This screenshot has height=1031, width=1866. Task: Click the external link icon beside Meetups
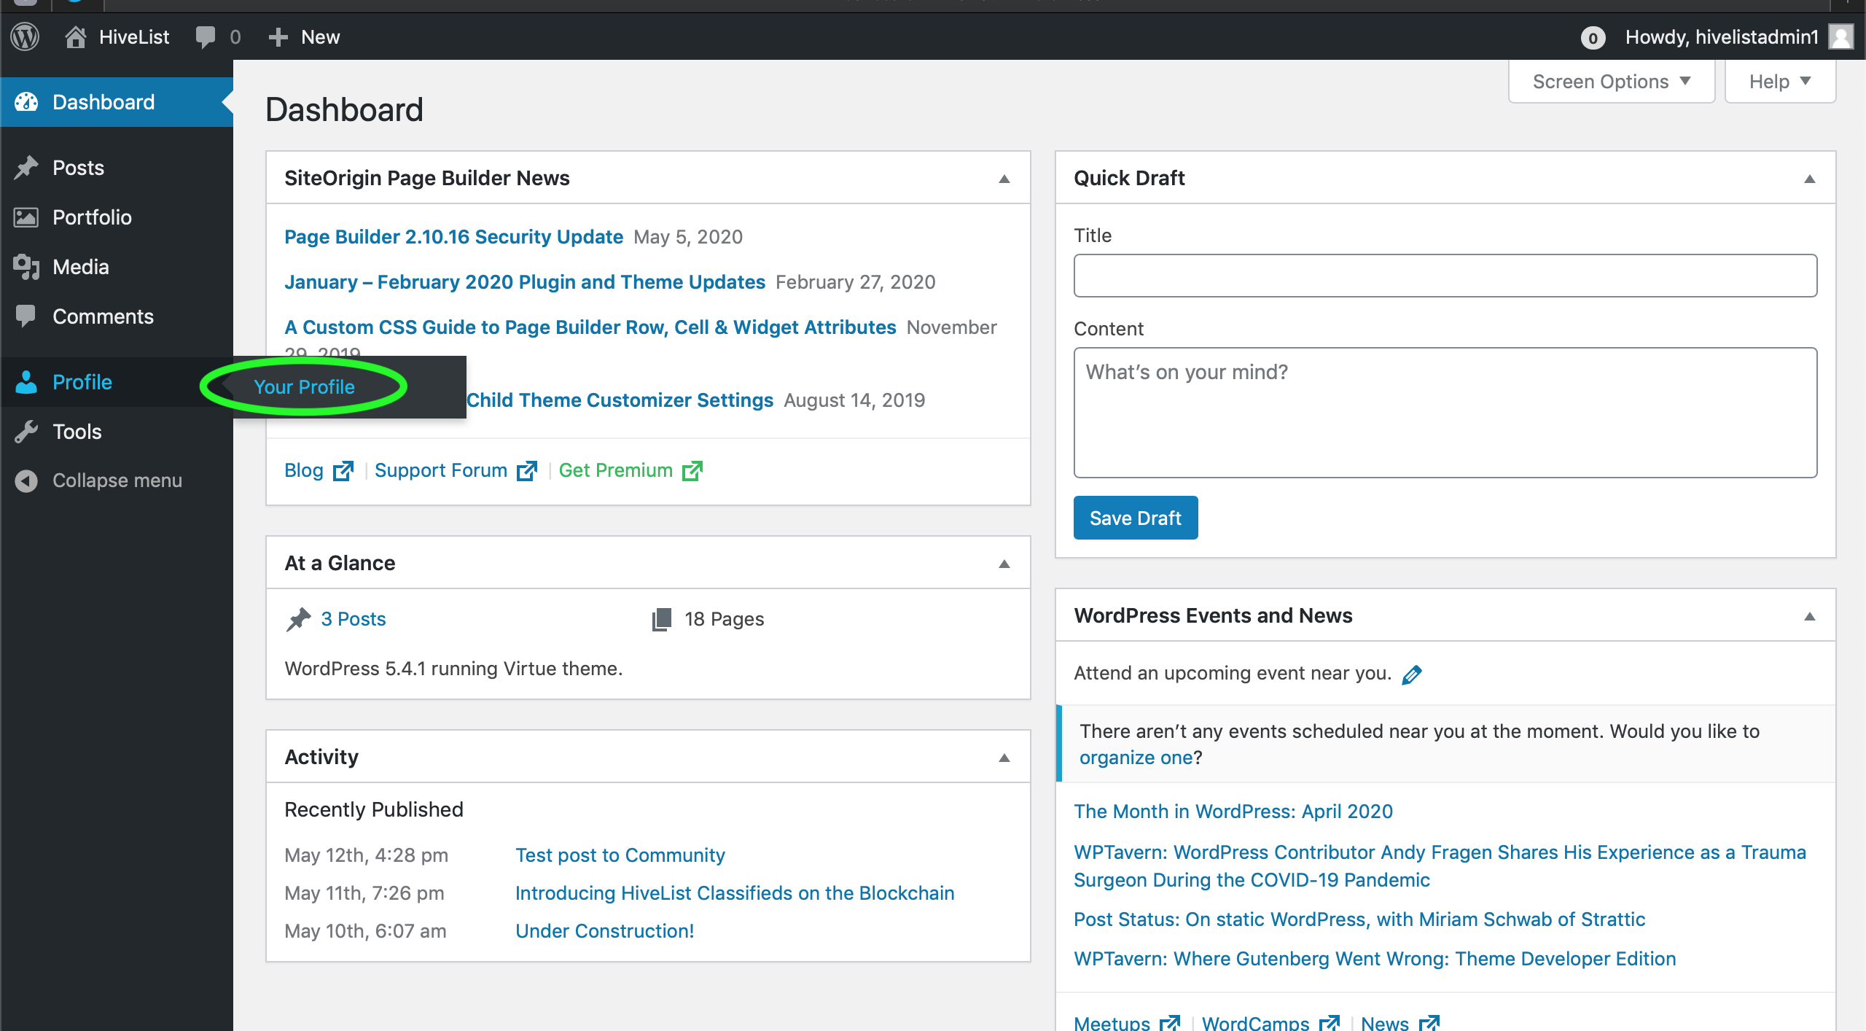click(x=1169, y=1022)
